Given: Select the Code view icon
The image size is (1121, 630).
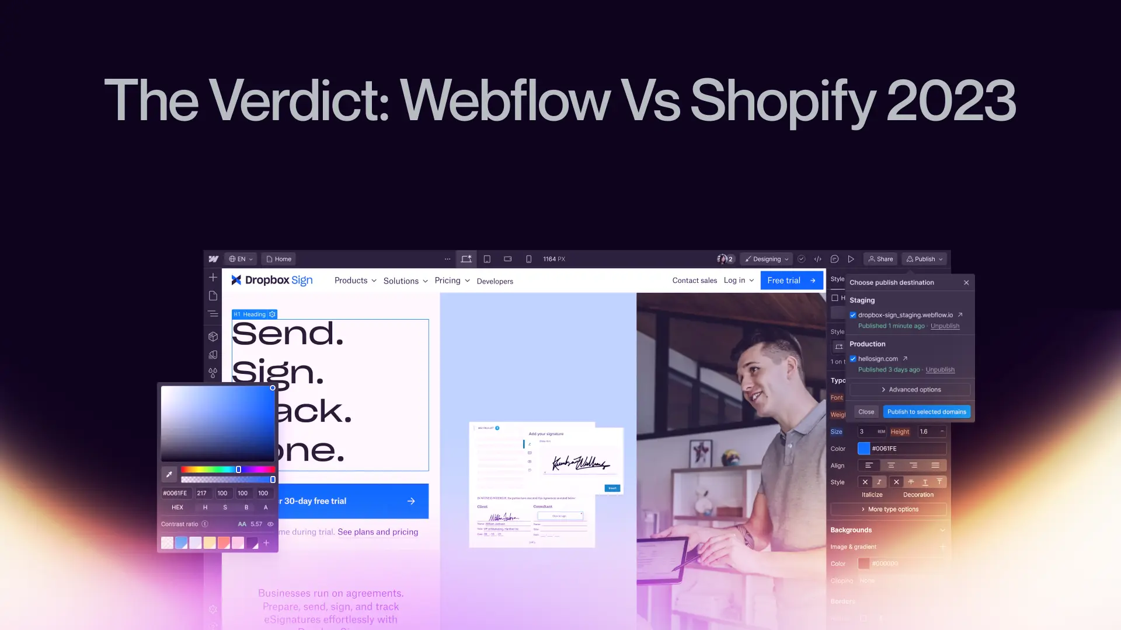Looking at the screenshot, I should 817,258.
